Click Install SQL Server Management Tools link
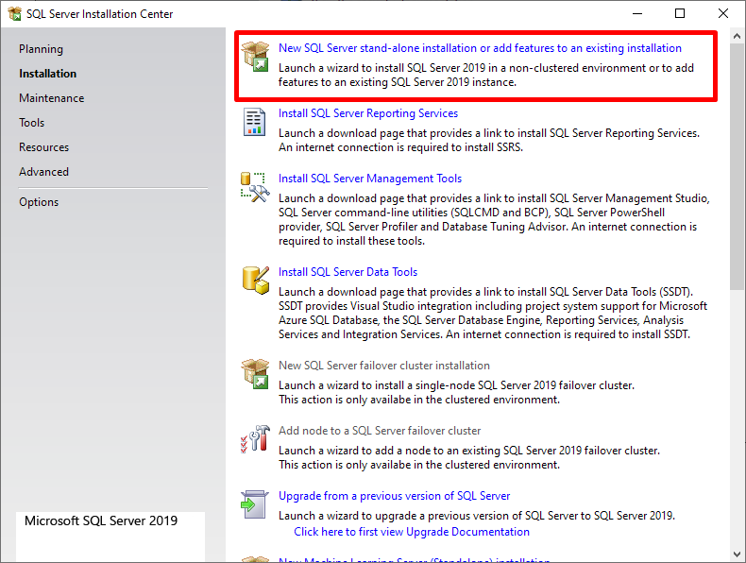This screenshot has width=746, height=563. 370,179
